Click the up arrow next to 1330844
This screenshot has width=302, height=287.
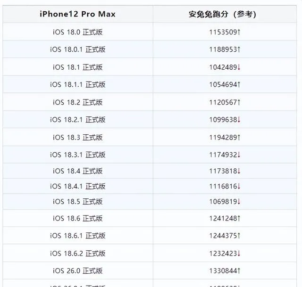[239, 271]
